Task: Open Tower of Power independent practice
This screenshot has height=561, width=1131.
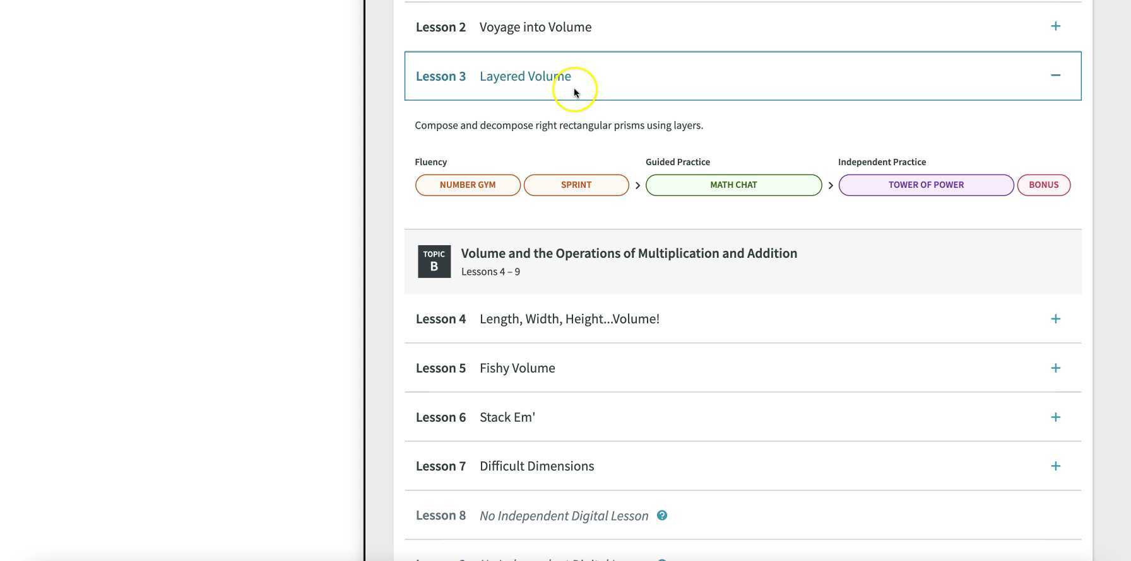Action: [926, 185]
